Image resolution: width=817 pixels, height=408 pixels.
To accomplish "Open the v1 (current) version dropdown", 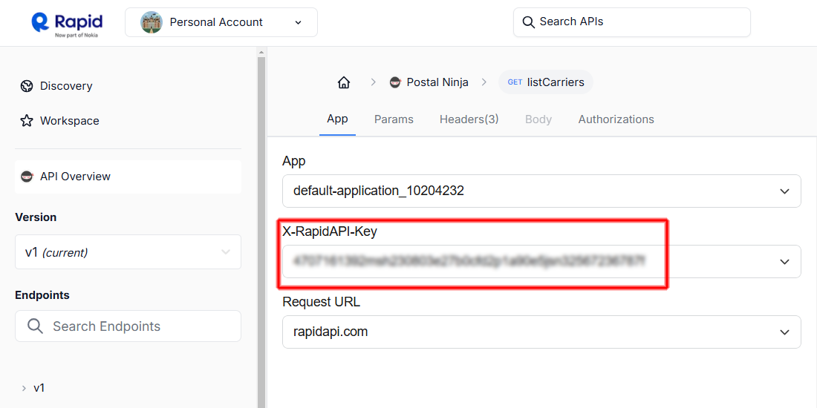I will click(128, 252).
